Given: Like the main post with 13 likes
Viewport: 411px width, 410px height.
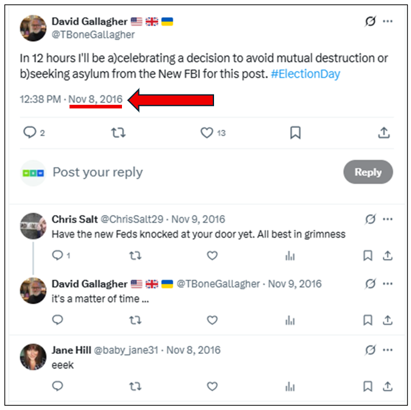Looking at the screenshot, I should [207, 132].
